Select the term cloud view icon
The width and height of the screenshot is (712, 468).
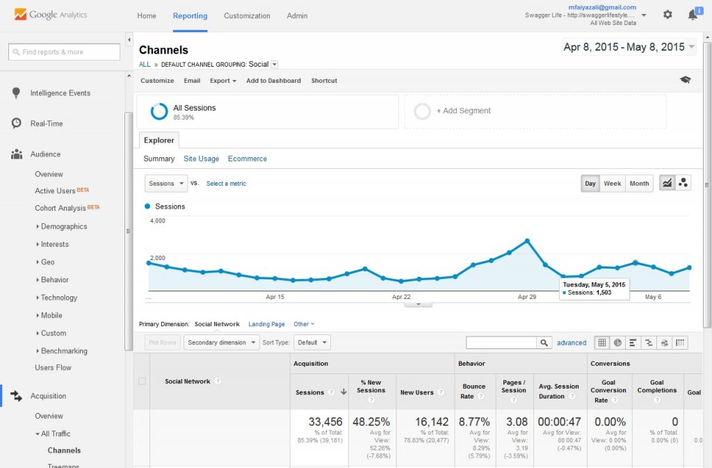pyautogui.click(x=664, y=343)
